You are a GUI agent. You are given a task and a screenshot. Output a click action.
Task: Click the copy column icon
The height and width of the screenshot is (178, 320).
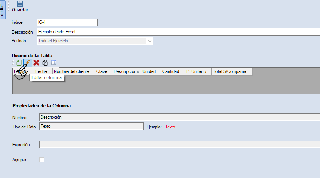coord(45,63)
